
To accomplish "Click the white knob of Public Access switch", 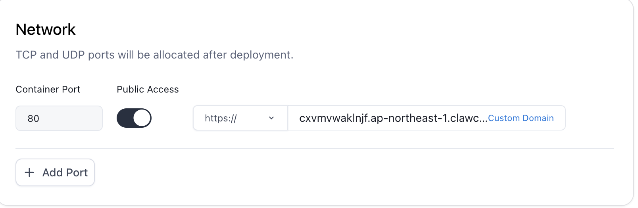I will coord(142,118).
